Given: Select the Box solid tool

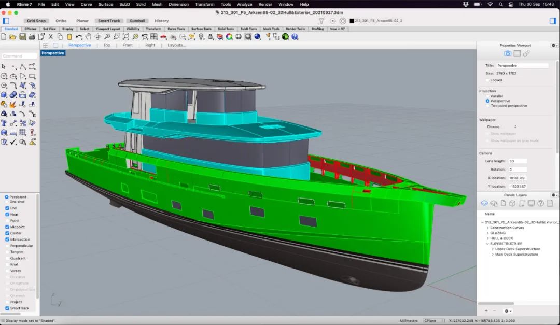Looking at the screenshot, I should coord(4,95).
